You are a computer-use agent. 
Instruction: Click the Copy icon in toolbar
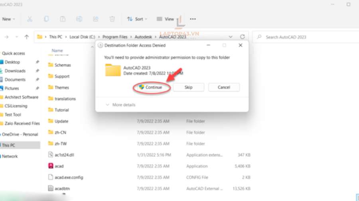46,19
